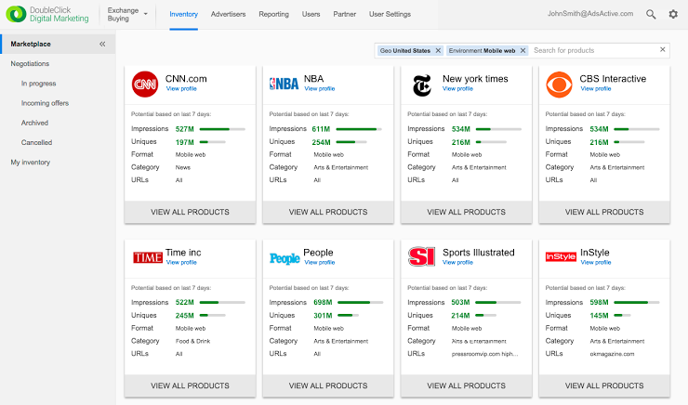688x405 pixels.
Task: Click the okmagazine.com URL value
Action: coord(612,354)
